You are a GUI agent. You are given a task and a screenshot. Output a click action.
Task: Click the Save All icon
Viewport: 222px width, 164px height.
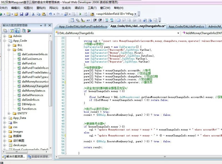pos(27,14)
